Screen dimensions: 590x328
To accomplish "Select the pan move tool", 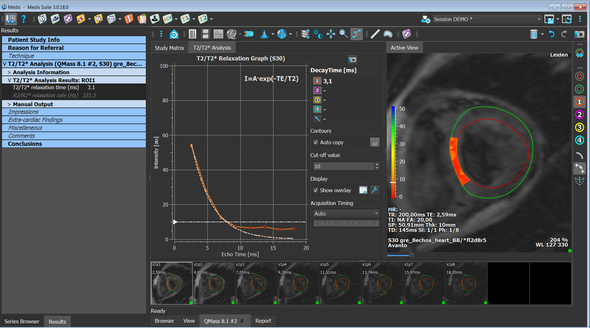I will 331,34.
